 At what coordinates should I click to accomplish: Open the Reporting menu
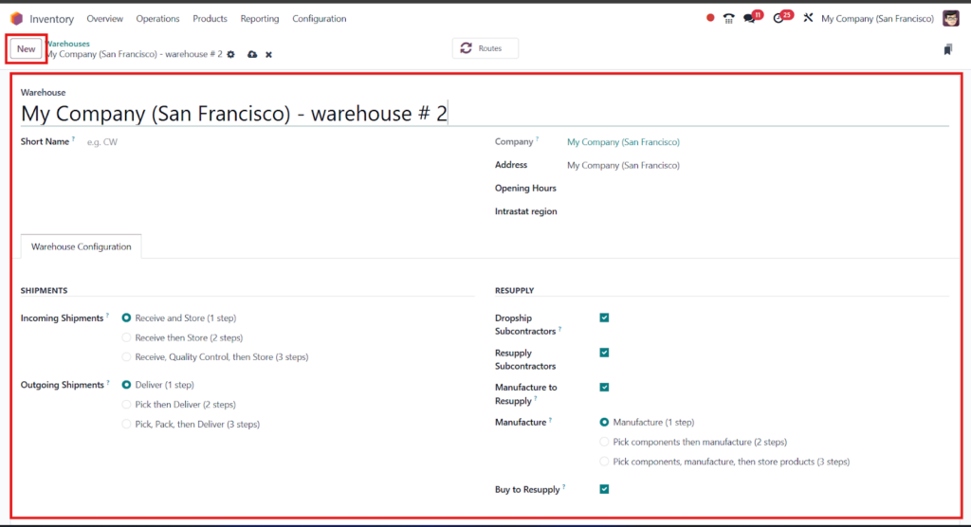click(260, 19)
